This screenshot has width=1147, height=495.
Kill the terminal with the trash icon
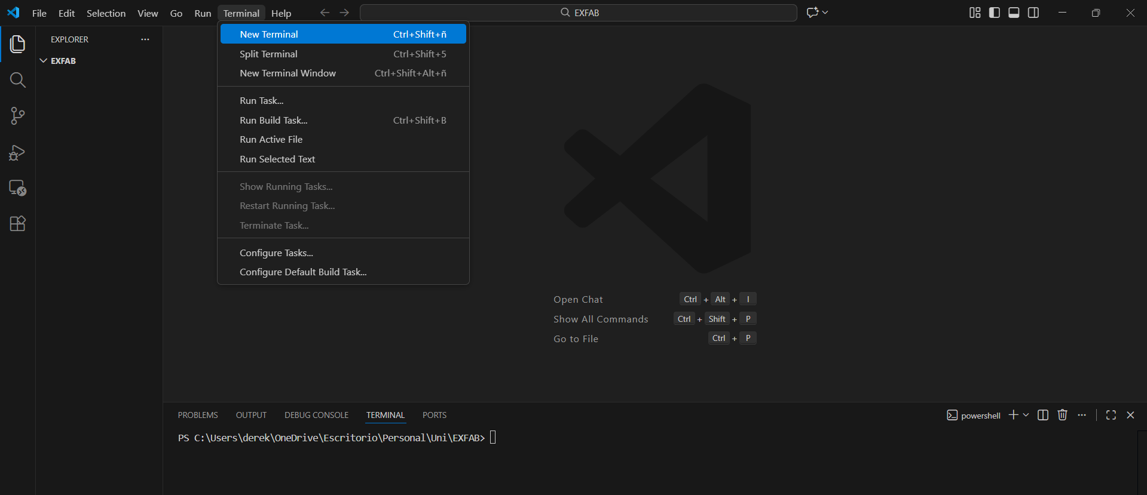[x=1062, y=415]
